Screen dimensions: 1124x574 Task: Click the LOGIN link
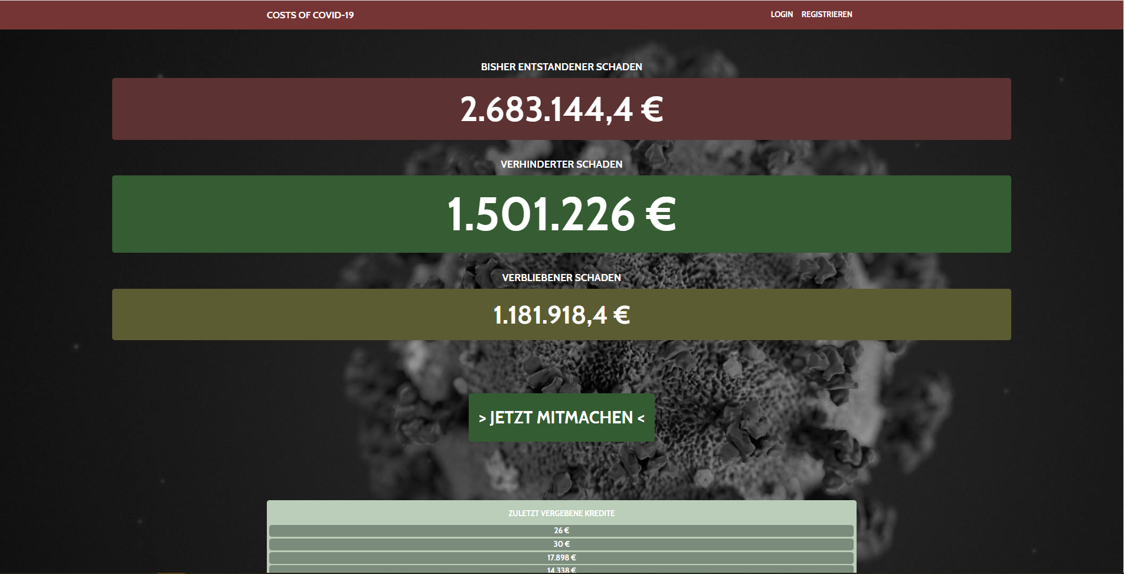tap(782, 14)
